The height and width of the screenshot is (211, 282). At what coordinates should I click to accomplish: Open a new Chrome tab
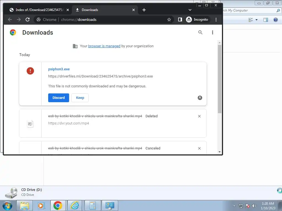(x=144, y=10)
